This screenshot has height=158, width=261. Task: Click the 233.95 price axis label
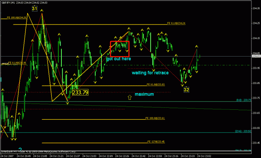(256, 68)
